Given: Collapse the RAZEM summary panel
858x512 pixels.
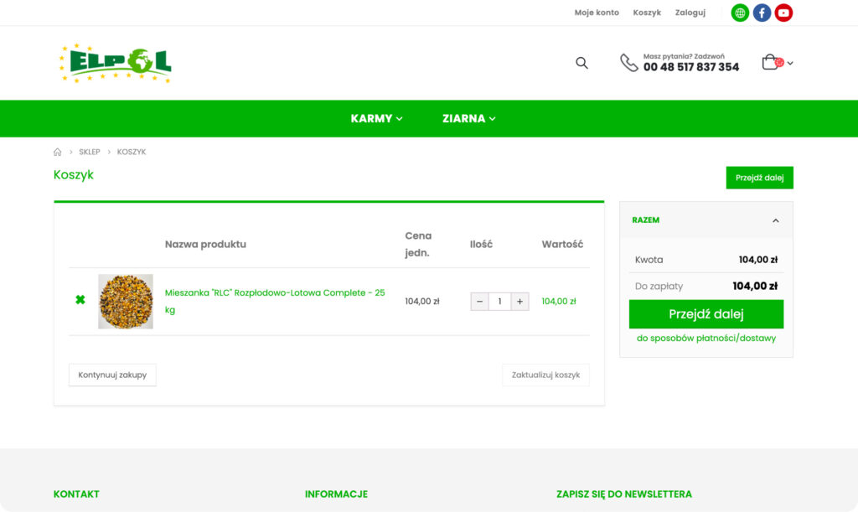Looking at the screenshot, I should click(x=775, y=220).
